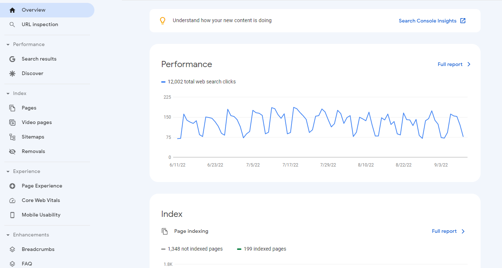Viewport: 502px width, 268px height.
Task: Open the Pages menu item
Action: [29, 108]
